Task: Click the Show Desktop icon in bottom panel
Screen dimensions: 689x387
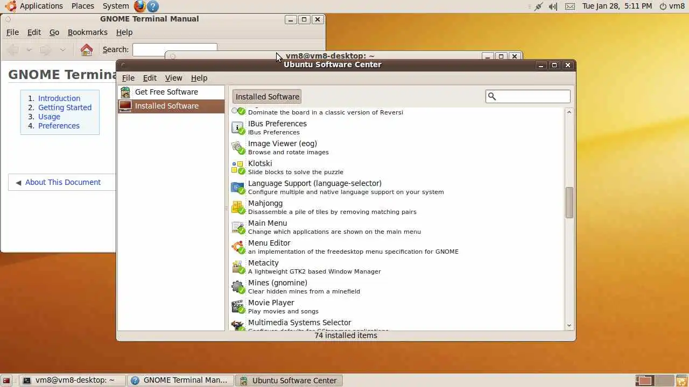Action: [x=7, y=381]
